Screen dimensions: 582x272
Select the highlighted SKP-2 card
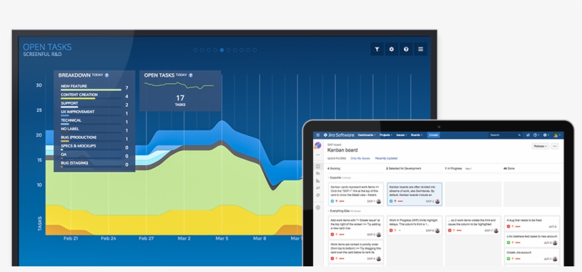tap(414, 194)
